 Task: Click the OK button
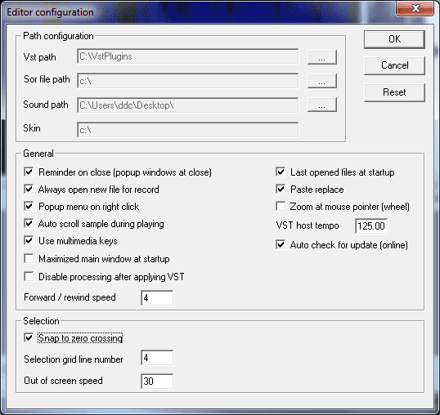pos(394,39)
